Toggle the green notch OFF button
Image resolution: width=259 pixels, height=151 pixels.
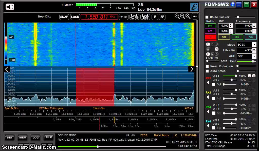click(x=210, y=26)
